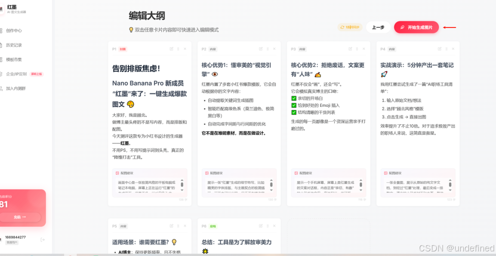The width and height of the screenshot is (496, 256).
Task: Click drag handle icon on card P3
Action: point(357,49)
